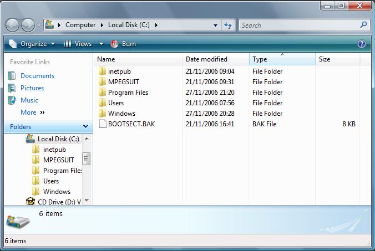Select Windows in the folder tree

pos(57,192)
